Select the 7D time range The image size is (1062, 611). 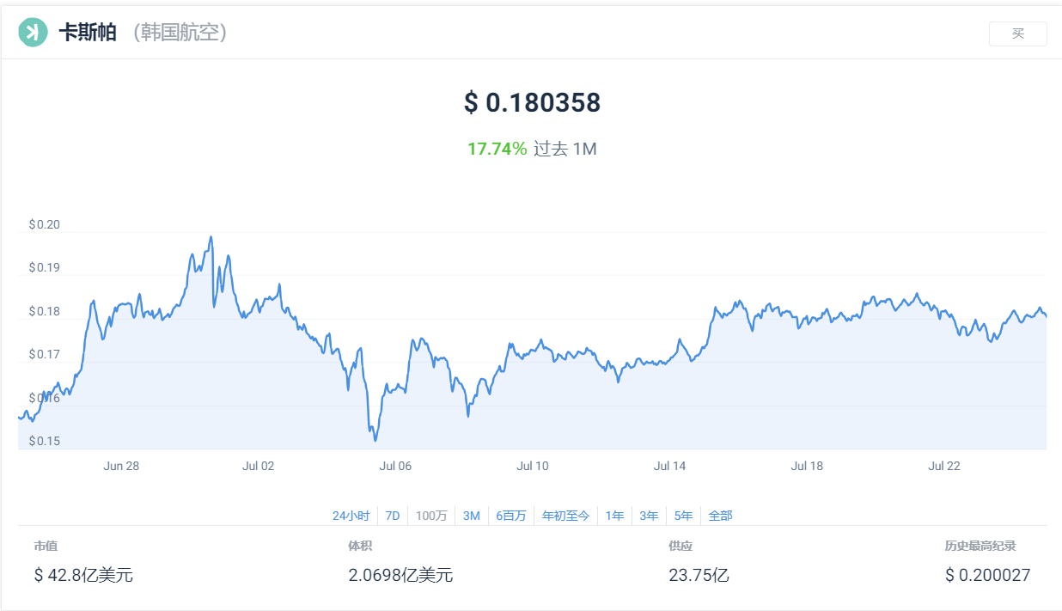click(x=393, y=516)
